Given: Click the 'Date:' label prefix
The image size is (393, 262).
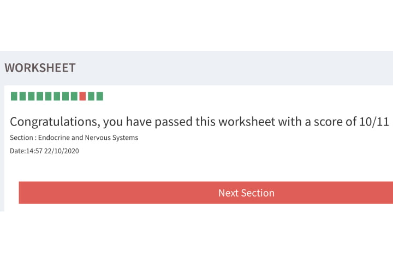Looking at the screenshot, I should coord(17,151).
